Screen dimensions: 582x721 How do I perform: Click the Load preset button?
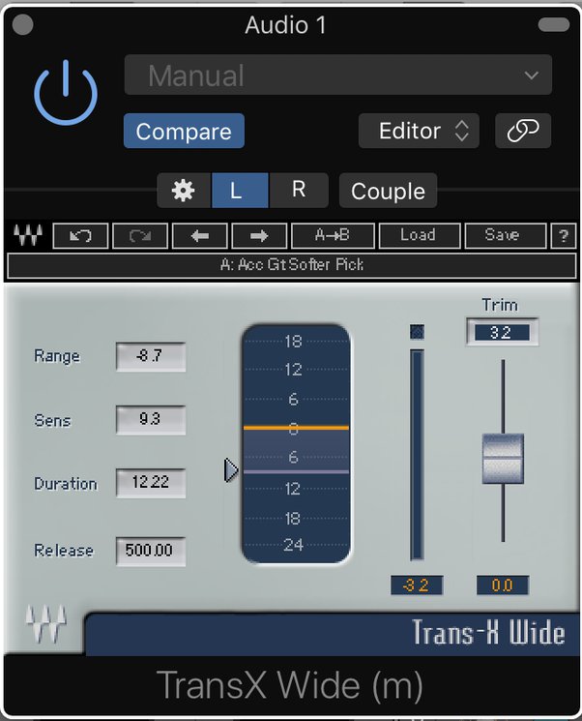coord(420,236)
